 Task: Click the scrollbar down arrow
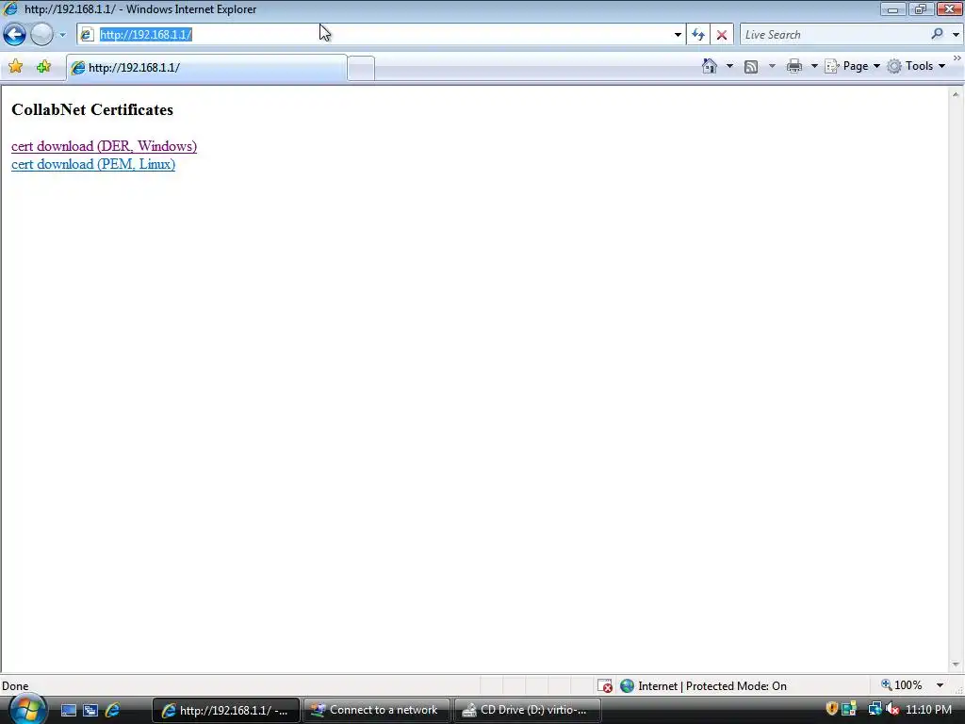(956, 665)
